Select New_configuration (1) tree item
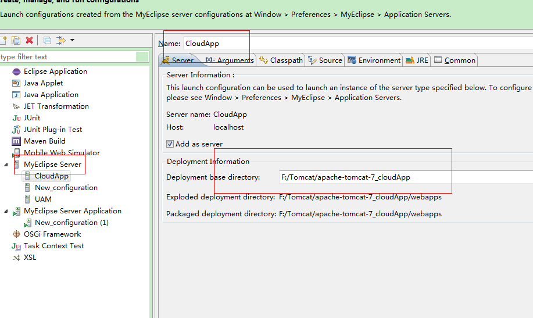 pyautogui.click(x=71, y=223)
